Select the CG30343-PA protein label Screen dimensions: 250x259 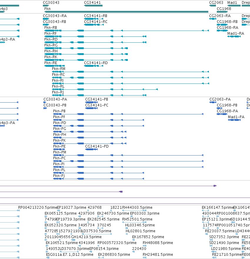coord(55,99)
